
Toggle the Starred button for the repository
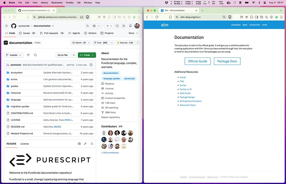125,43
